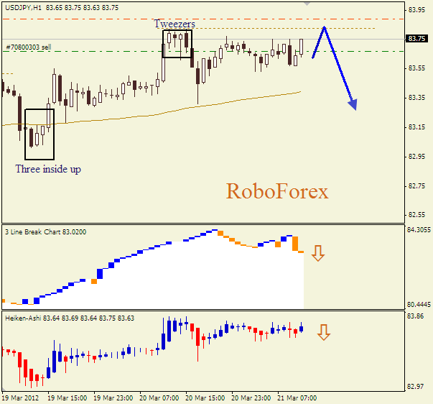The image size is (433, 404).
Task: Select the Tweezers pattern rectangle
Action: 177,44
